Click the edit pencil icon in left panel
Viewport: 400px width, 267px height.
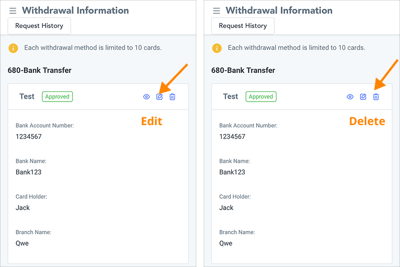(159, 96)
